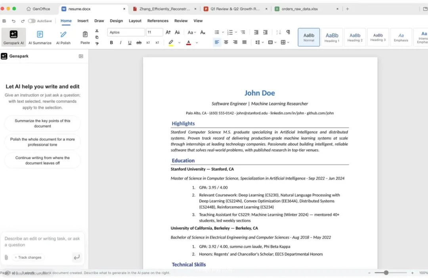Click 'Continue writing from where the document leaves off'
The height and width of the screenshot is (278, 428).
(42, 160)
